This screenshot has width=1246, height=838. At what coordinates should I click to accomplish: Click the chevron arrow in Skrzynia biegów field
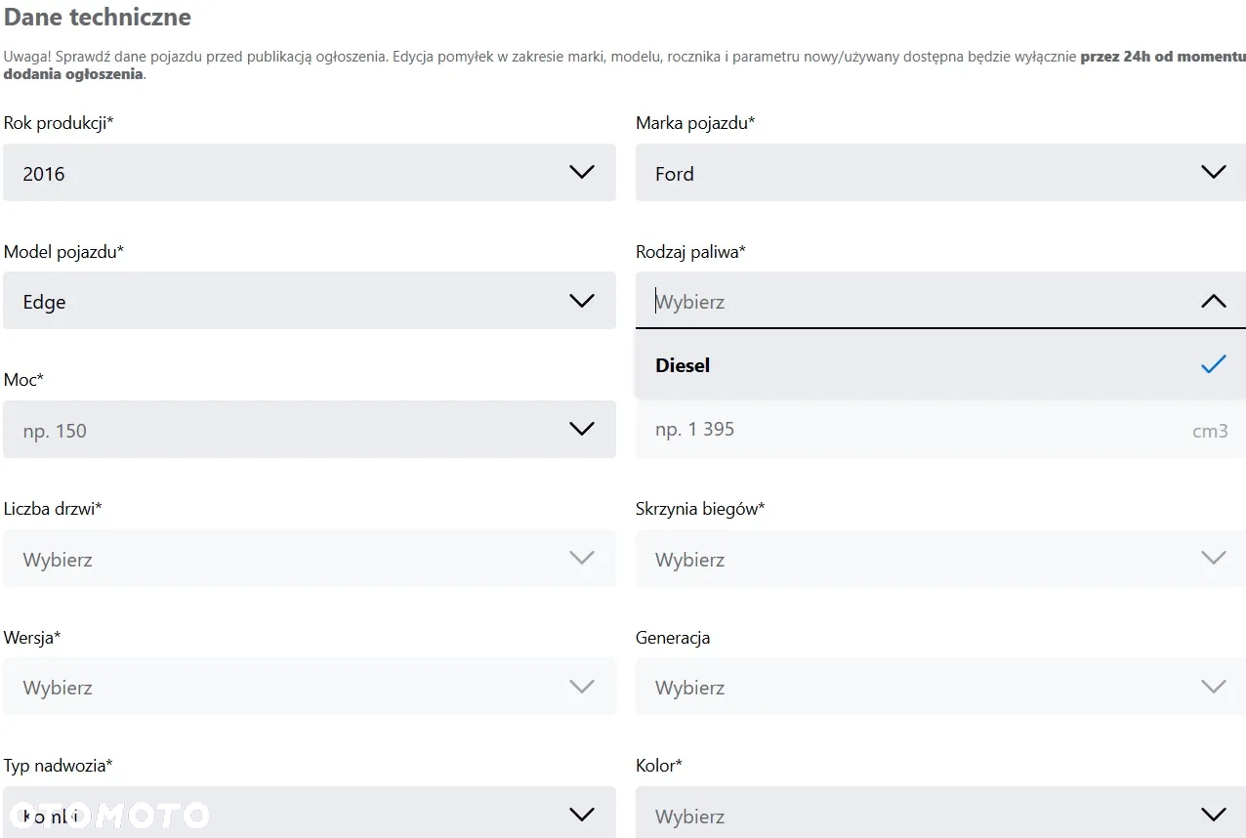[1213, 559]
